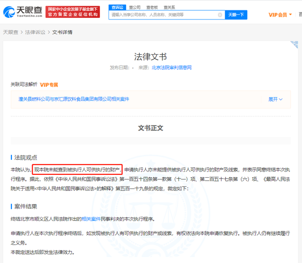Switch to the 查老板 search tab
This screenshot has height=263, width=302.
(x=152, y=7)
